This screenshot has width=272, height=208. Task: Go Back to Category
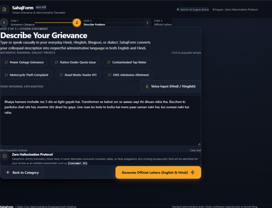(22, 172)
